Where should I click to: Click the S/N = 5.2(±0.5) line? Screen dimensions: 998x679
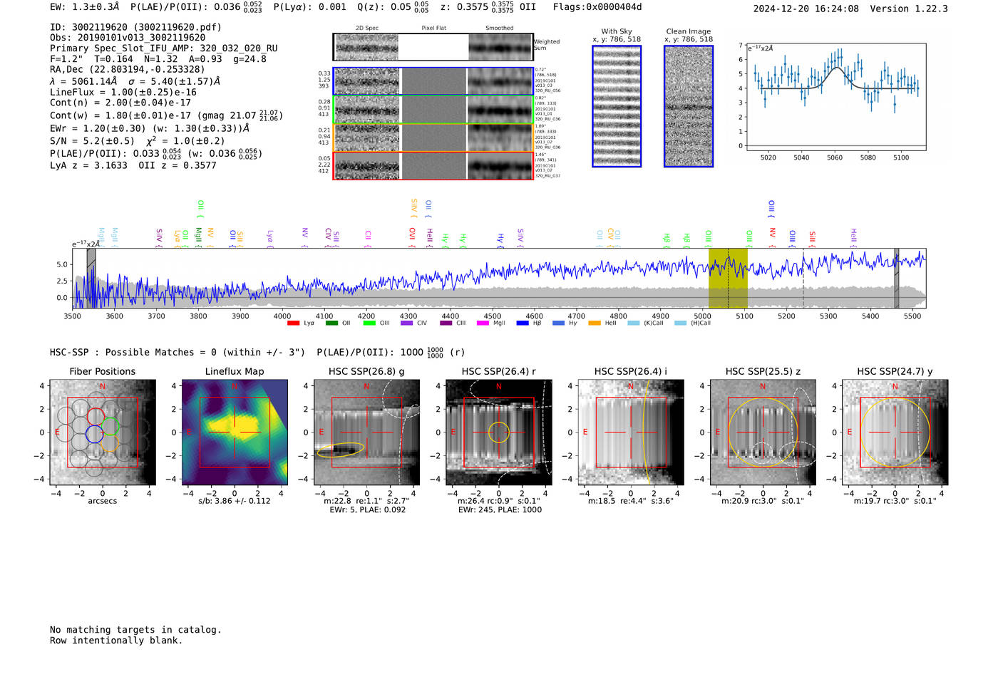tap(138, 140)
